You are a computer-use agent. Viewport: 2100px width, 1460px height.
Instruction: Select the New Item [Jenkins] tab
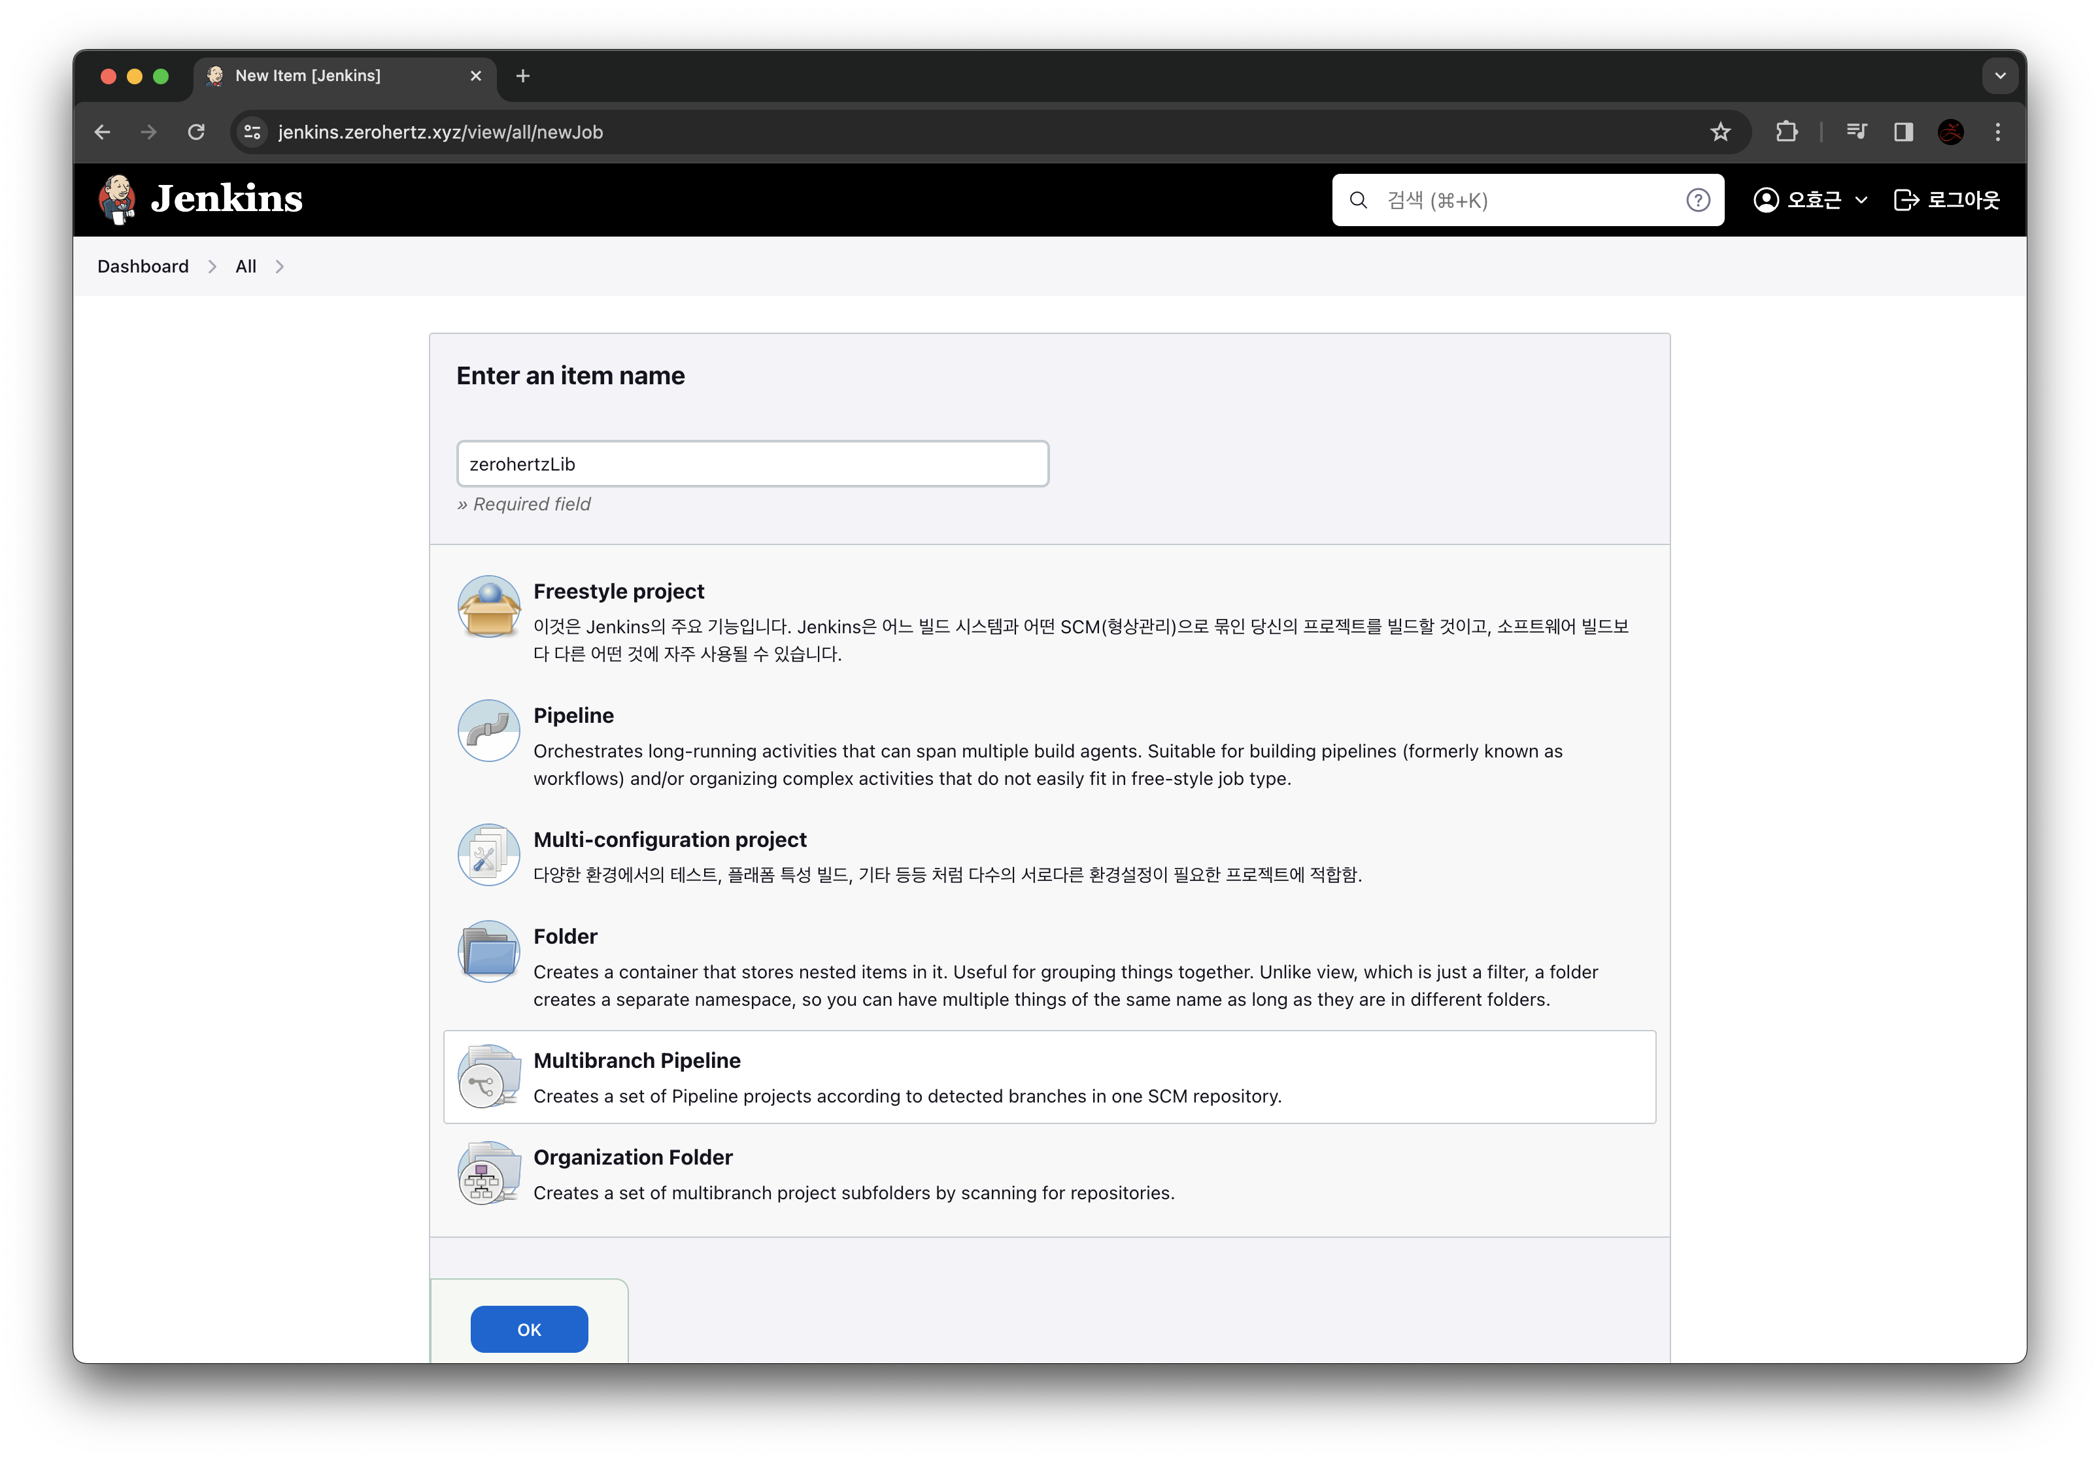click(345, 76)
